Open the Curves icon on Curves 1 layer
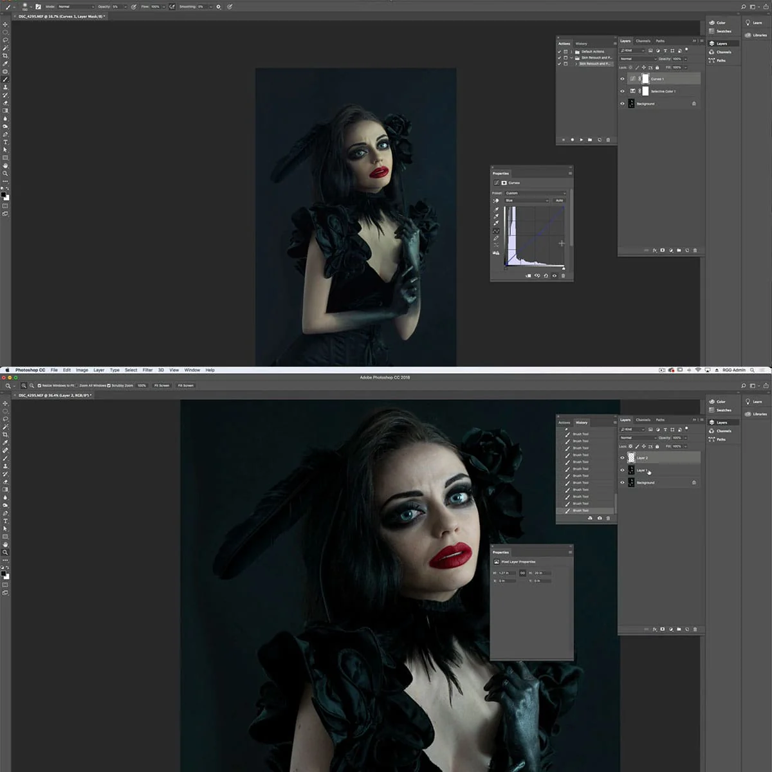Screen dimensions: 772x772 633,78
